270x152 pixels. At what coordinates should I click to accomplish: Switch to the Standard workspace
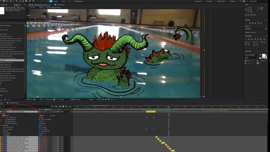(x=209, y=1)
